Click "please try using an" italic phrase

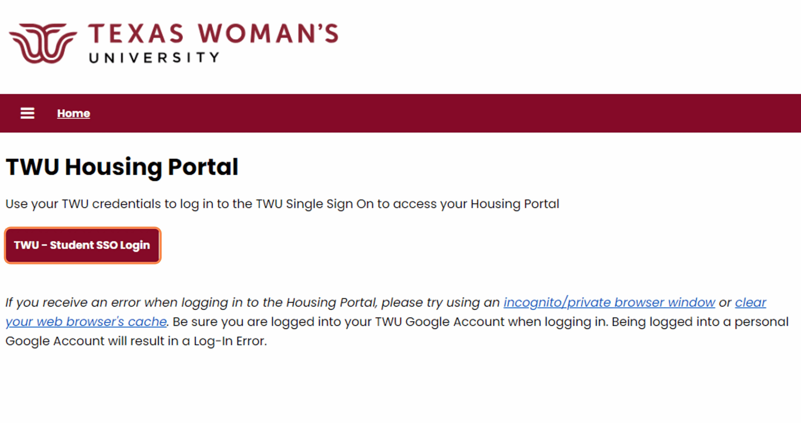coord(440,303)
